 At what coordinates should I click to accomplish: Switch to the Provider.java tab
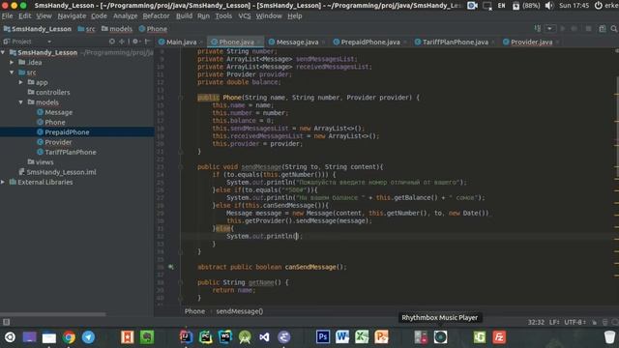click(x=527, y=42)
